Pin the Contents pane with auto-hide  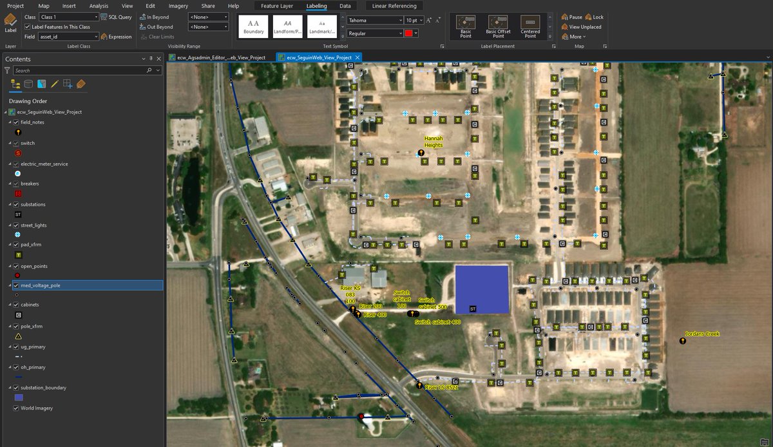151,59
